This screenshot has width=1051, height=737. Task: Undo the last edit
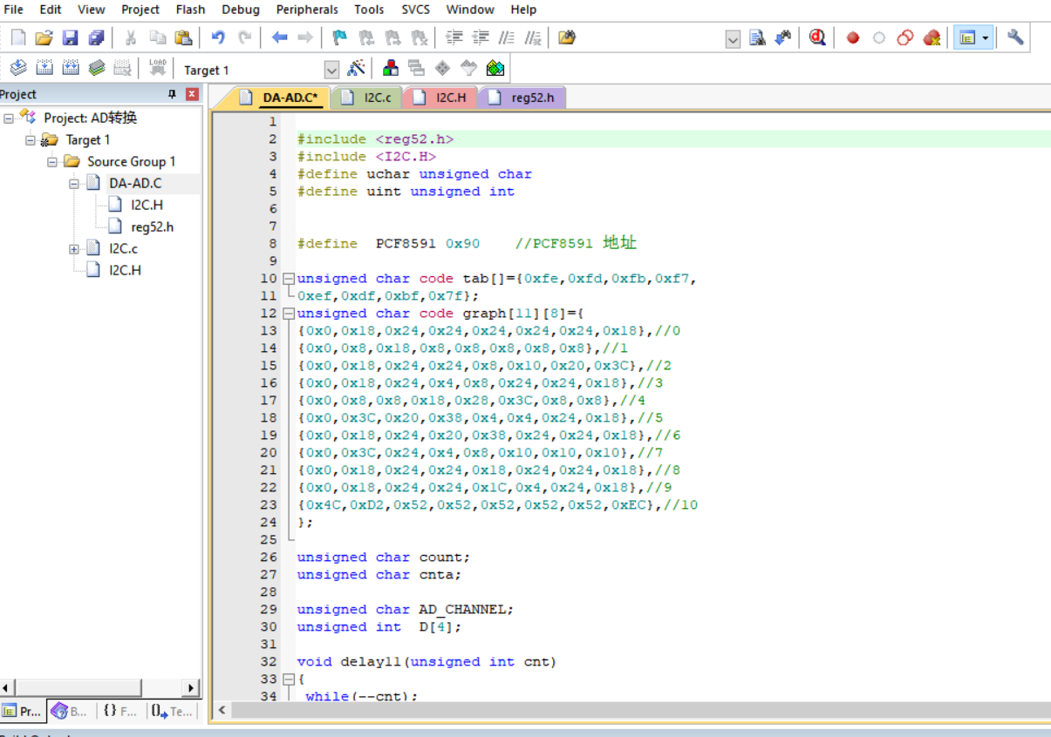pyautogui.click(x=218, y=37)
